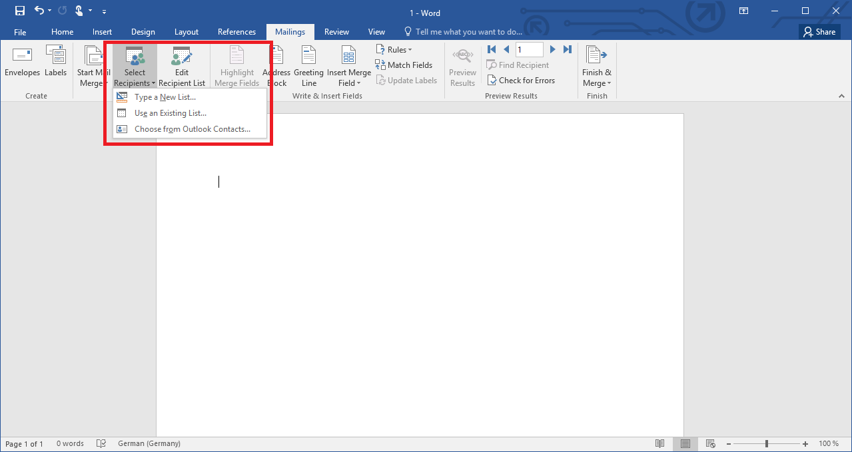Change the German (Germany) proofing language

pyautogui.click(x=149, y=443)
